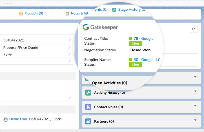Expand the Open Activities dropdown arrow

point(195,77)
